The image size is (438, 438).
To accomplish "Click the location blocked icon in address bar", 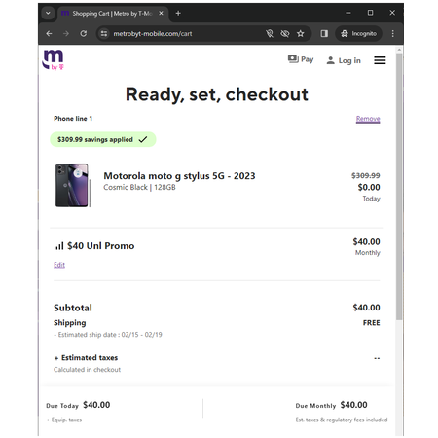I will (270, 33).
